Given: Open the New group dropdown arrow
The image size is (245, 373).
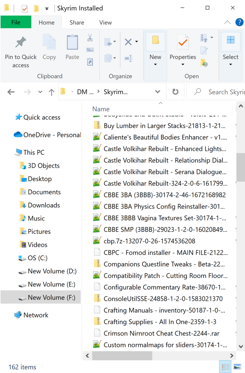Looking at the screenshot, I should (155, 65).
